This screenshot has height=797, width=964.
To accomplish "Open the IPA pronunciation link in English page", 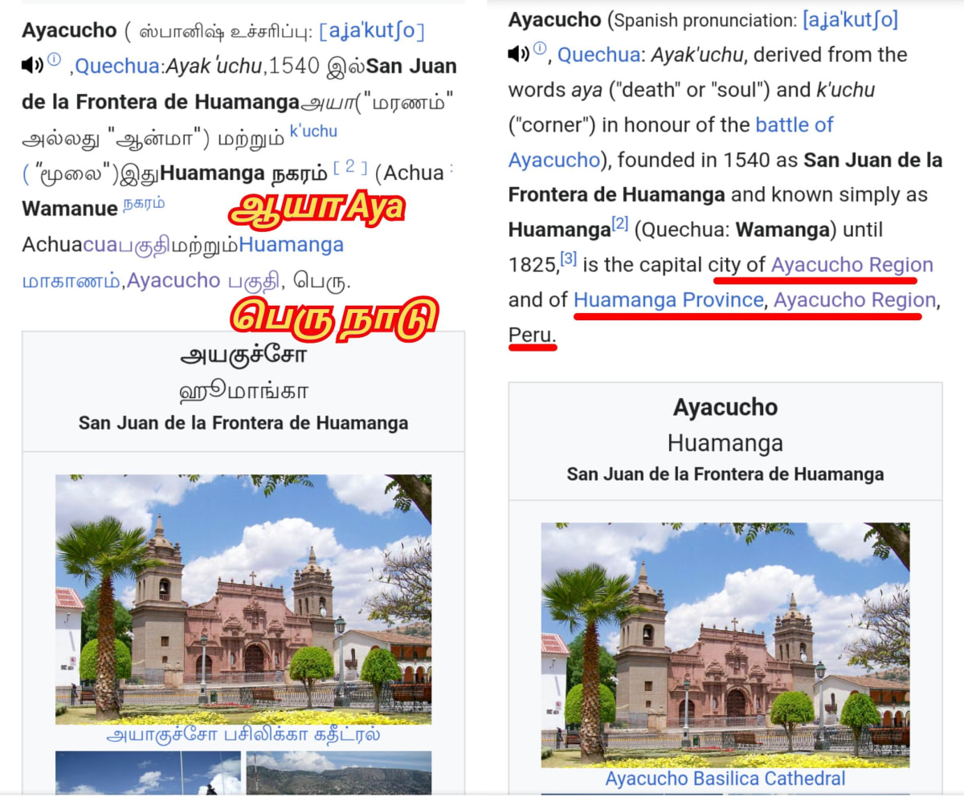I will 850,20.
